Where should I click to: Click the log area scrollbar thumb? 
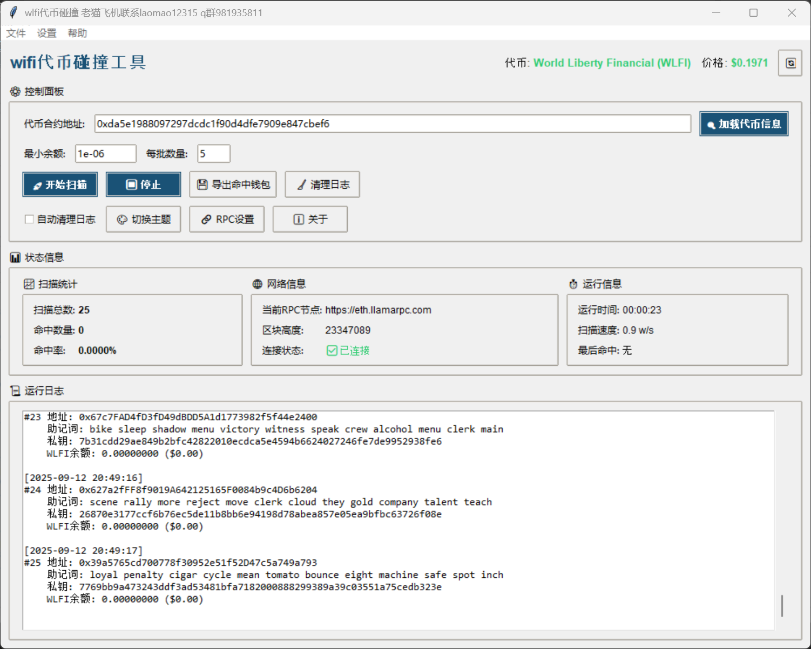click(x=782, y=606)
